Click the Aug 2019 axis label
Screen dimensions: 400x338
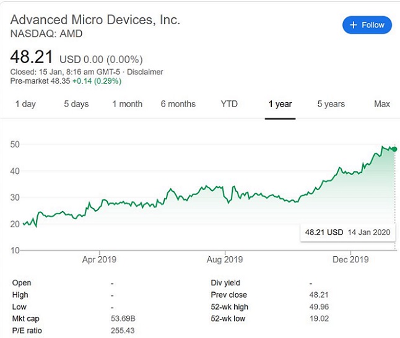224,259
